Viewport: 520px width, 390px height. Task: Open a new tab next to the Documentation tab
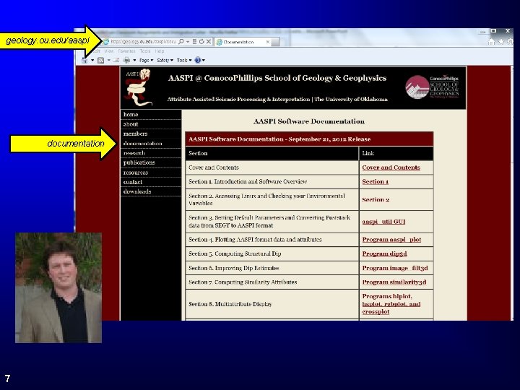pyautogui.click(x=275, y=42)
